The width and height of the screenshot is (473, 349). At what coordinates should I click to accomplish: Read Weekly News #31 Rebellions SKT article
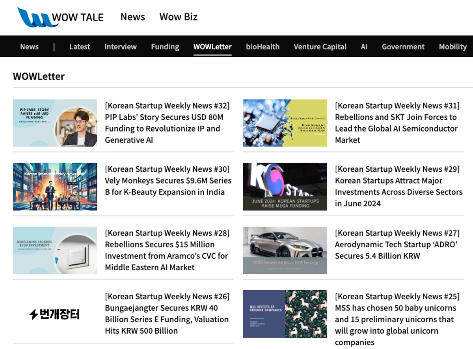[397, 123]
